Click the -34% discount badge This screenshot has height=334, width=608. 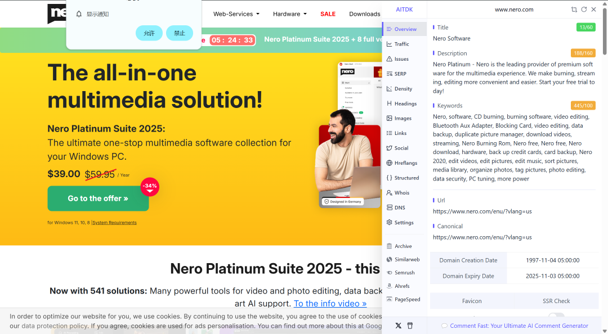click(x=150, y=187)
